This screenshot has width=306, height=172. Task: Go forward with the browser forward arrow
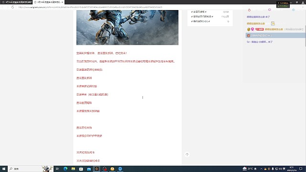(8, 7)
